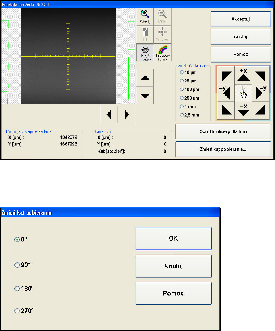Click Akceptuj to accept correction
Screen dimensions: 275x331
coord(240,19)
